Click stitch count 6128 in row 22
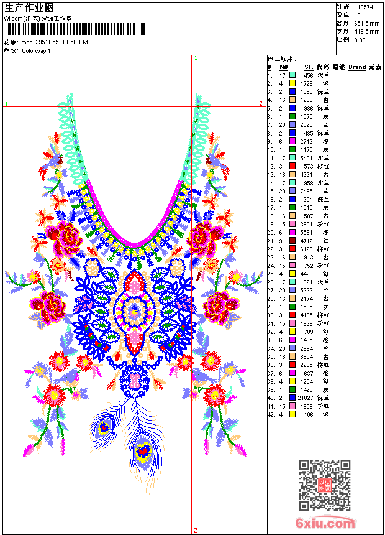The image size is (385, 535). point(306,249)
